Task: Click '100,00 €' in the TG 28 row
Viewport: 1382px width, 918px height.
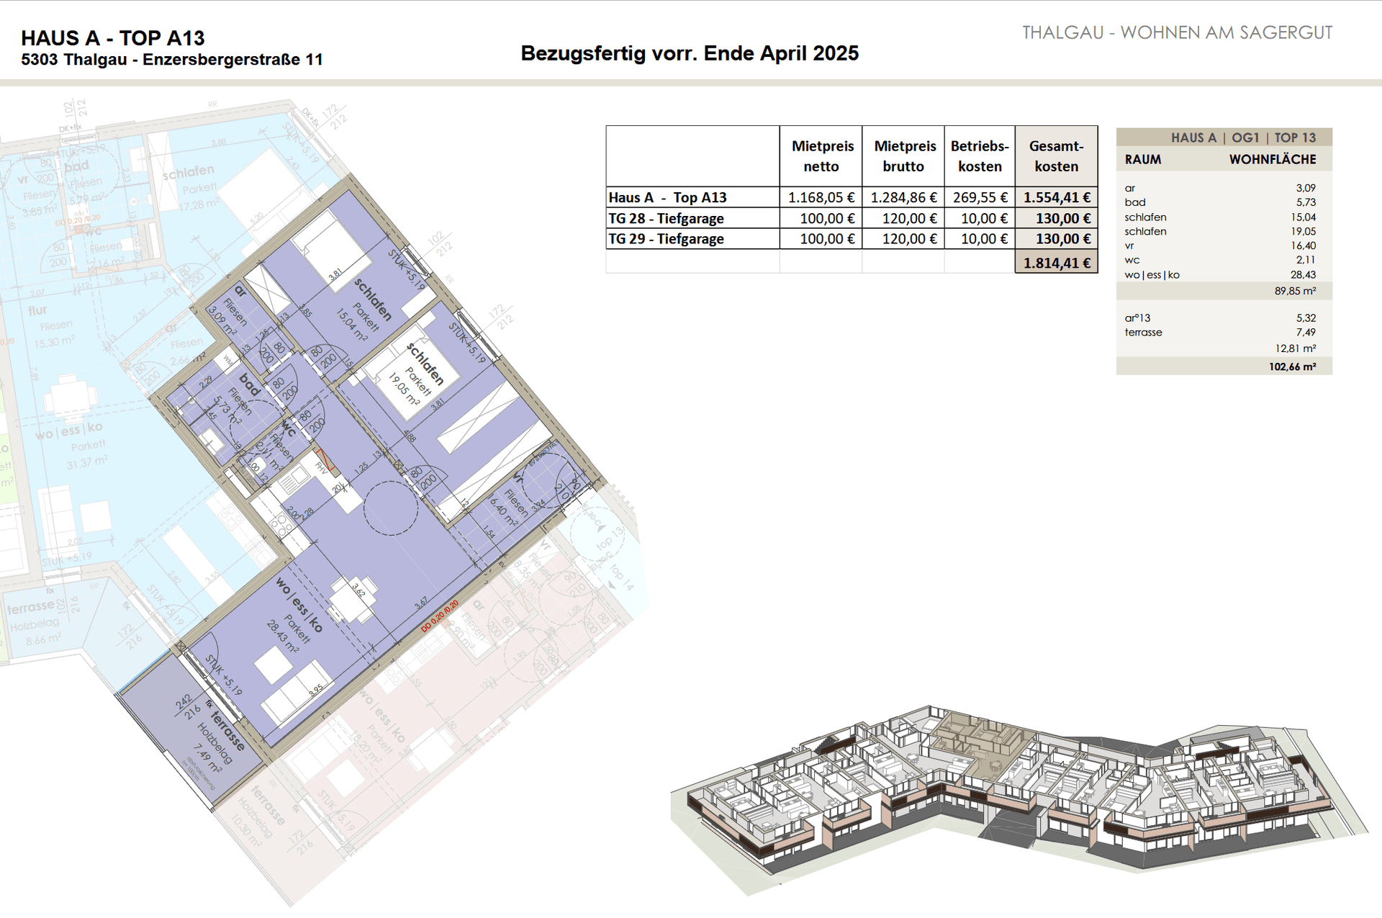Action: point(827,218)
